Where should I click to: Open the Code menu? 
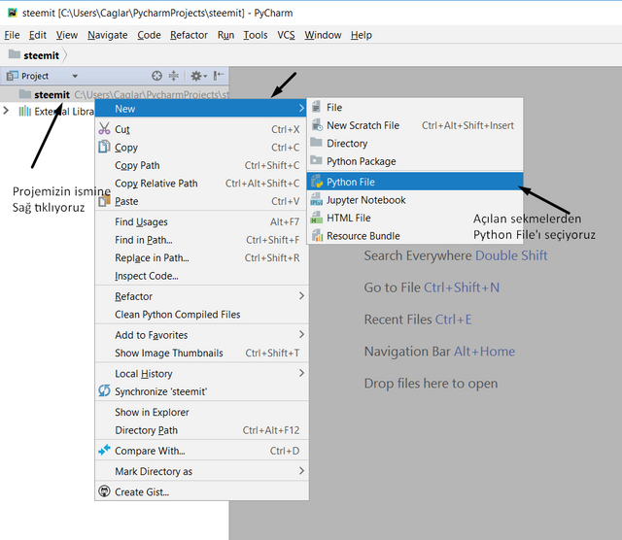(x=149, y=35)
